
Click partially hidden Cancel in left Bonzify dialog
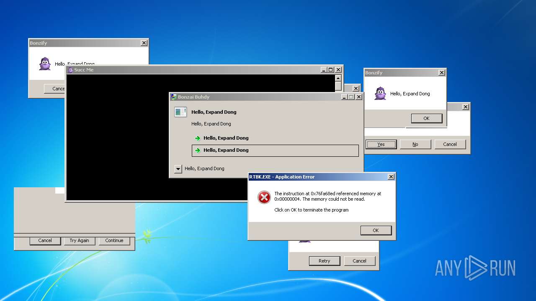pos(55,89)
